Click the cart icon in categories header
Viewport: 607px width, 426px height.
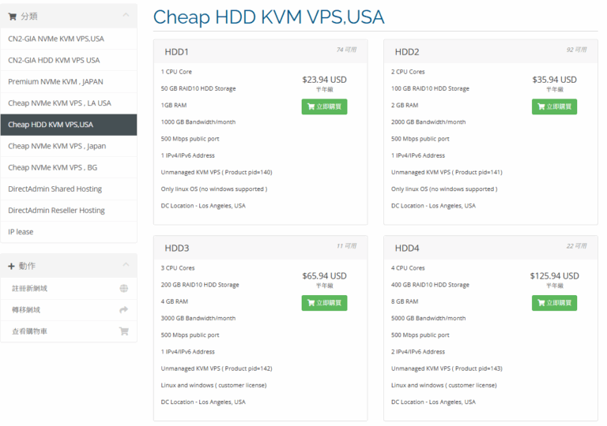[13, 17]
